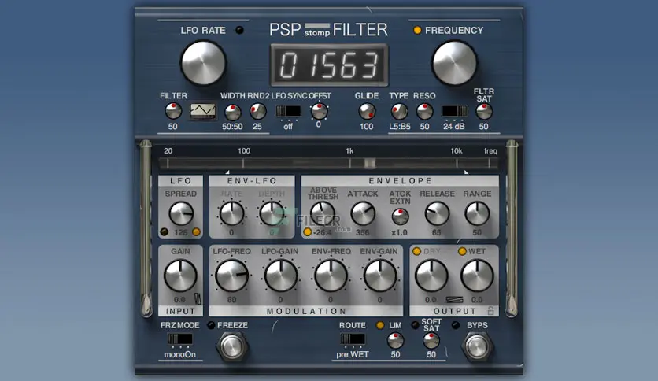Click the frequency range slider bar at 1k

349,164
